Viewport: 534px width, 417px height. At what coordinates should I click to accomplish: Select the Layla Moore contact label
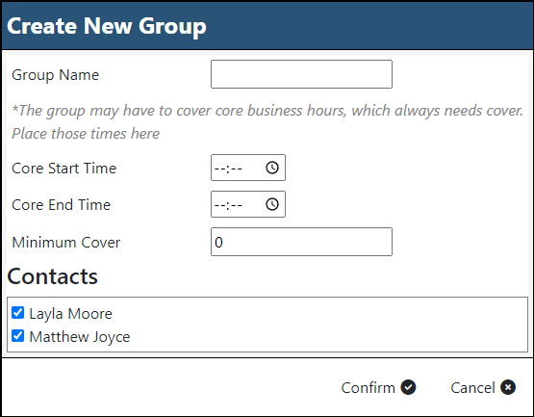70,314
